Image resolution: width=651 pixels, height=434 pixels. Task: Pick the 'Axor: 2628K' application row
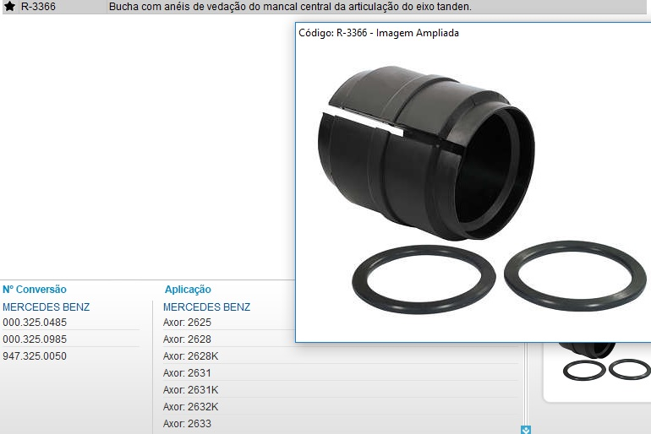[x=190, y=356]
